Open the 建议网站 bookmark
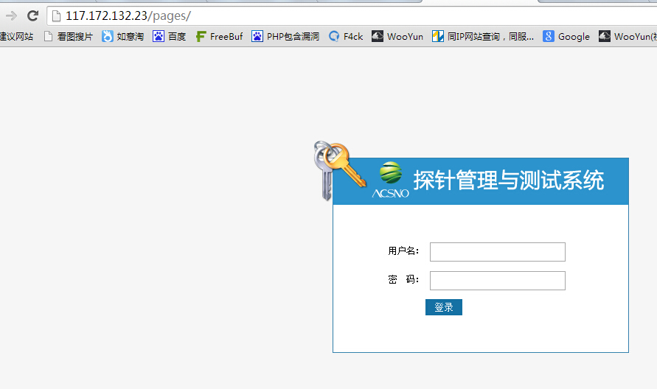The height and width of the screenshot is (389, 657). 17,37
